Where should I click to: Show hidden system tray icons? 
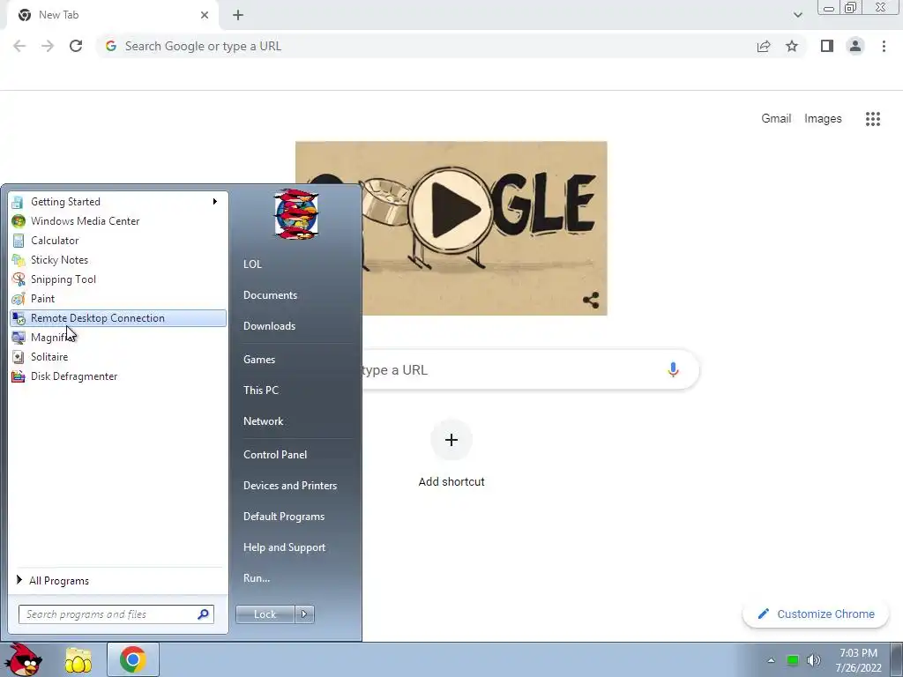click(771, 661)
